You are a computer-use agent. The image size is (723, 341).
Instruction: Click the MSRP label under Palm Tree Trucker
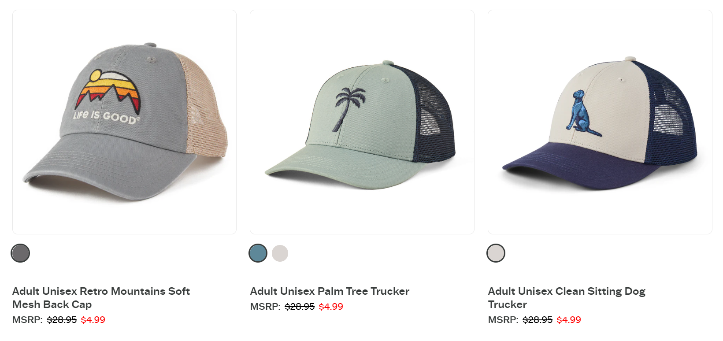[265, 307]
